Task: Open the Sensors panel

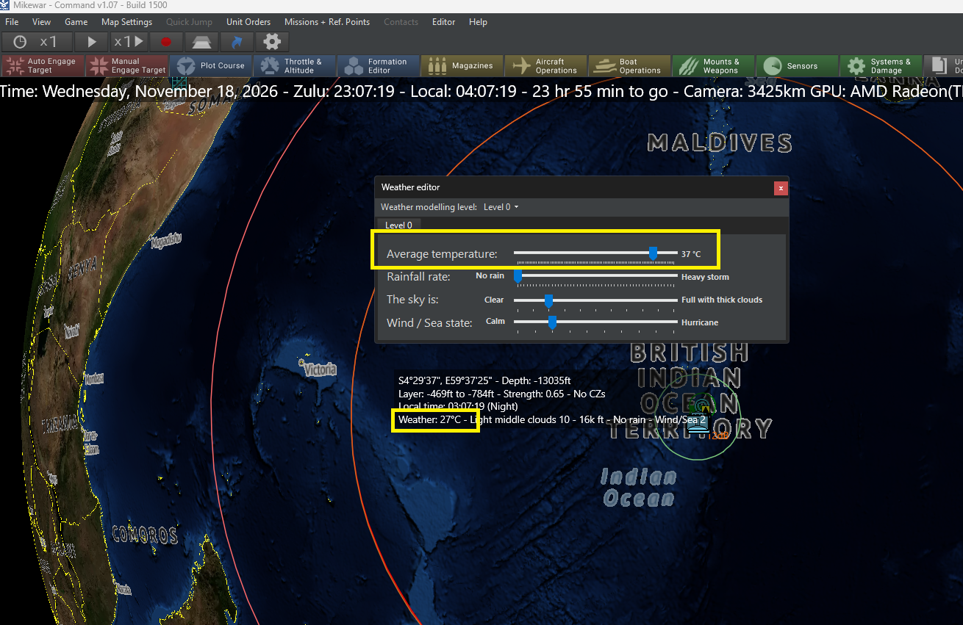Action: (798, 66)
